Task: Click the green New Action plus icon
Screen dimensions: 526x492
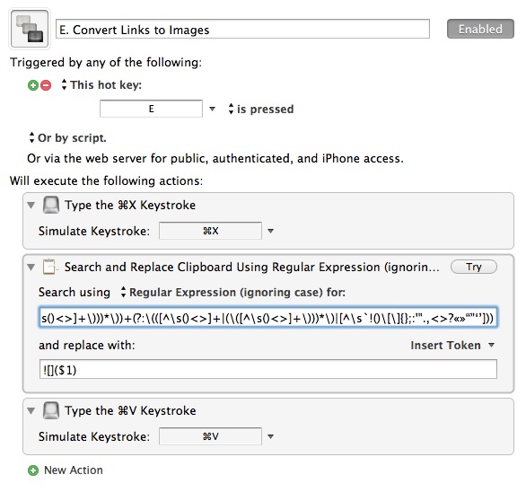Action: (33, 470)
